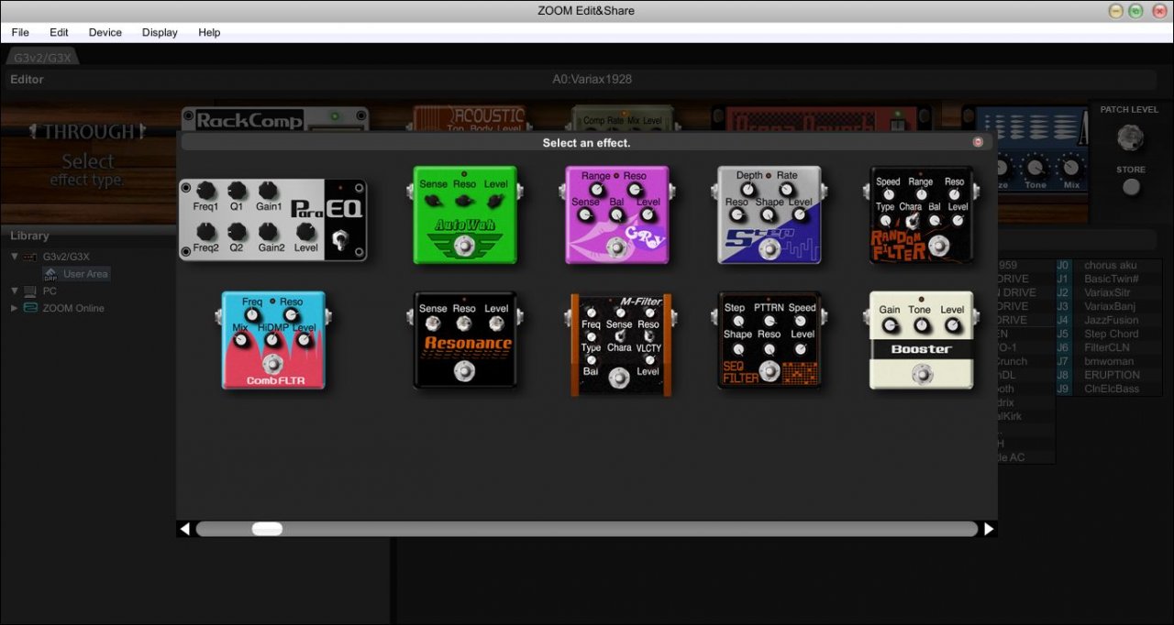Choose the green AutoWah pedal
This screenshot has width=1174, height=625.
(x=465, y=215)
